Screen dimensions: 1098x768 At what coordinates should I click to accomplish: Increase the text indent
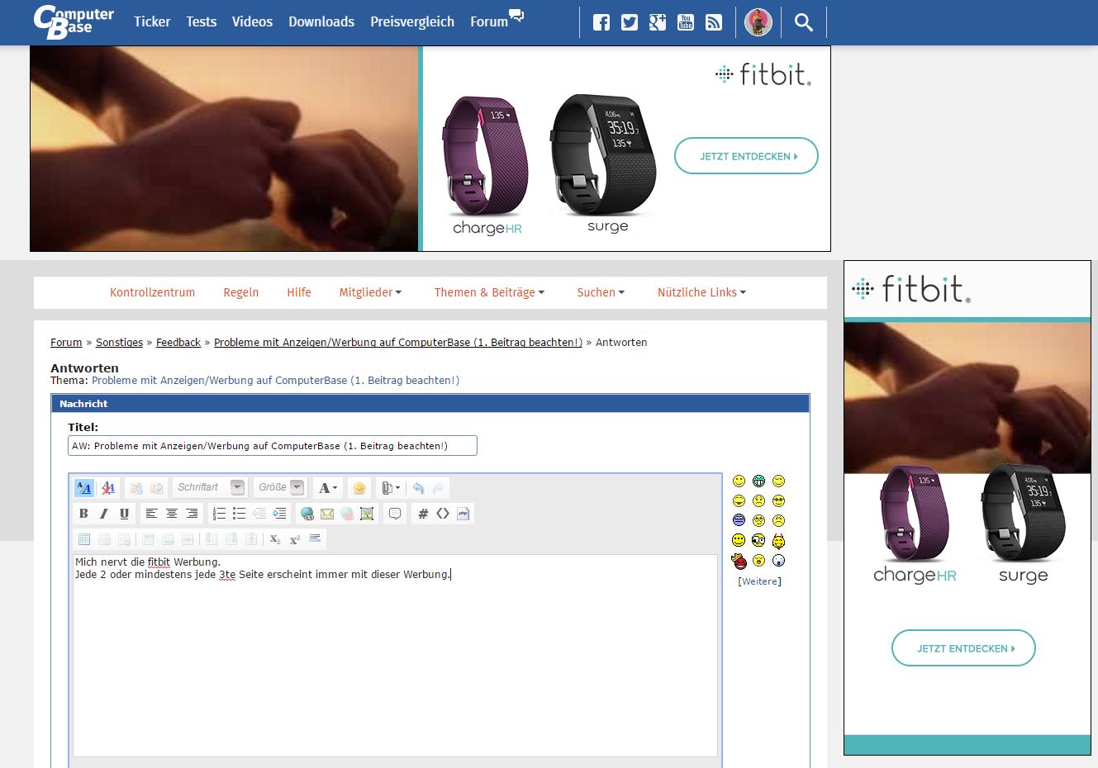280,514
